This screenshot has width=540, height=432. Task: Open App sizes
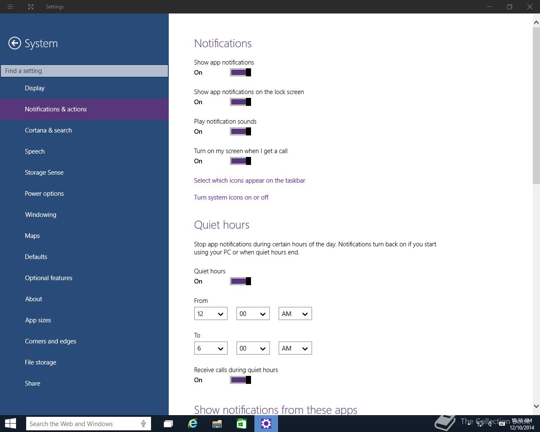pos(84,320)
